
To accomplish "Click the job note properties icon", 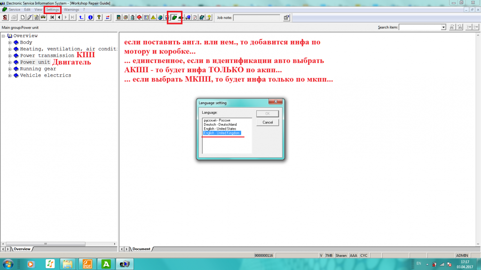I will point(286,18).
